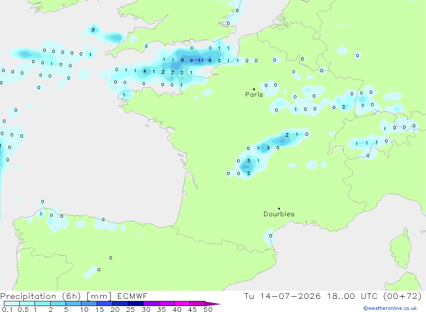Click the legend scale label '0.1'

click(x=7, y=309)
